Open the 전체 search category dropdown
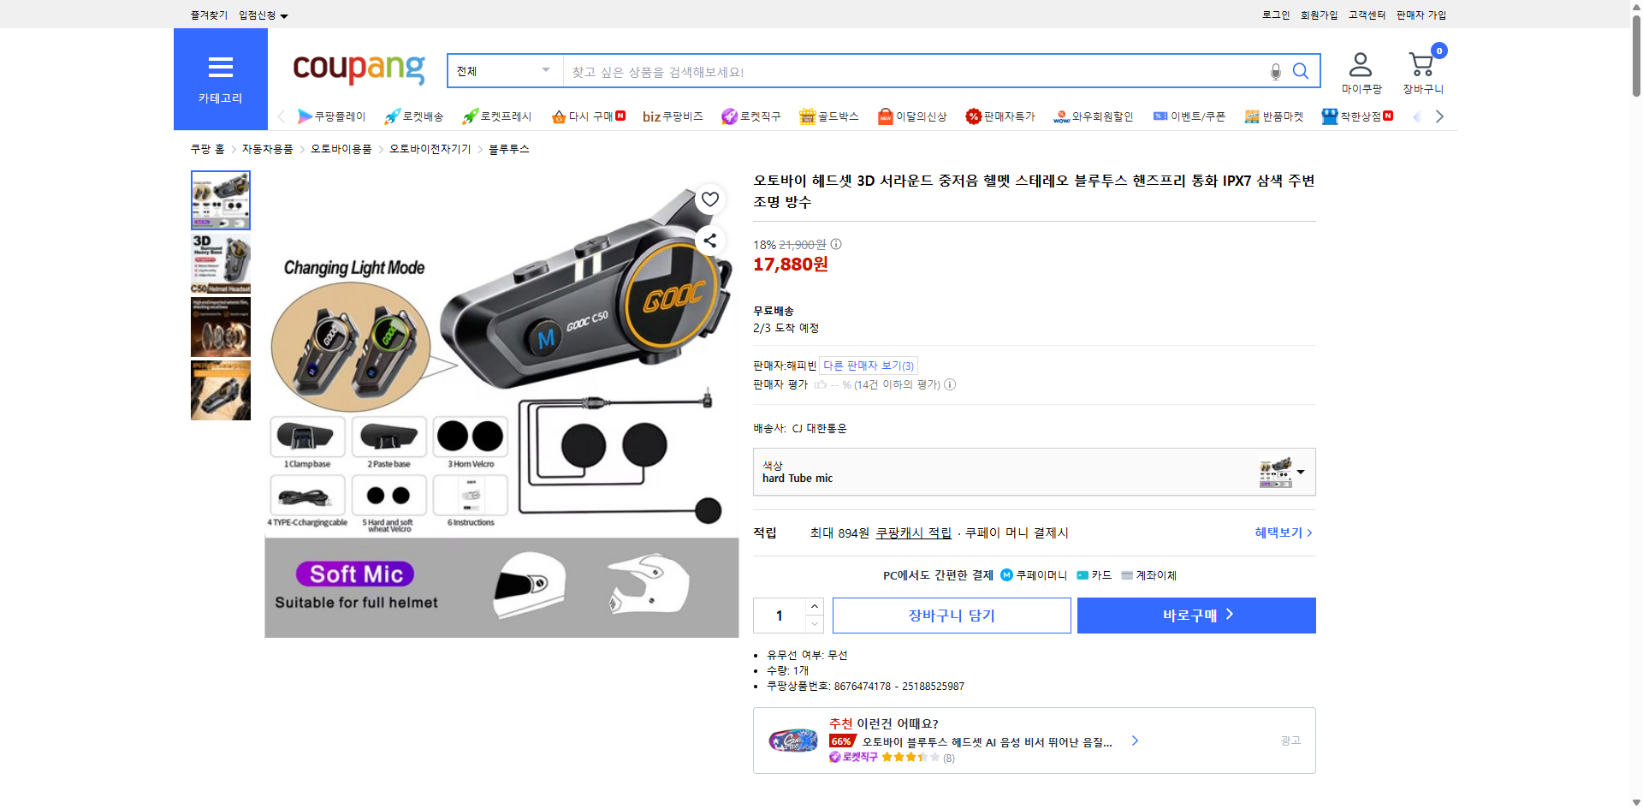Image resolution: width=1643 pixels, height=809 pixels. 503,71
